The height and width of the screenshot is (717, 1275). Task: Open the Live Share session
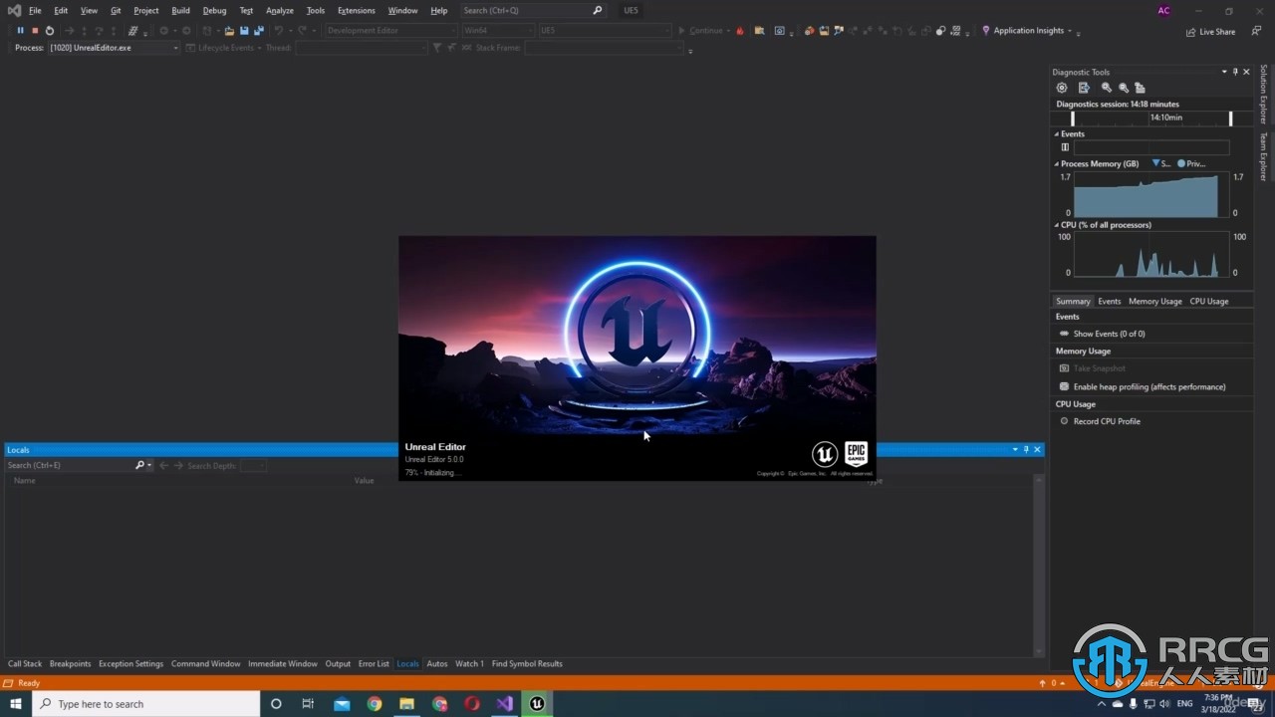(1210, 32)
